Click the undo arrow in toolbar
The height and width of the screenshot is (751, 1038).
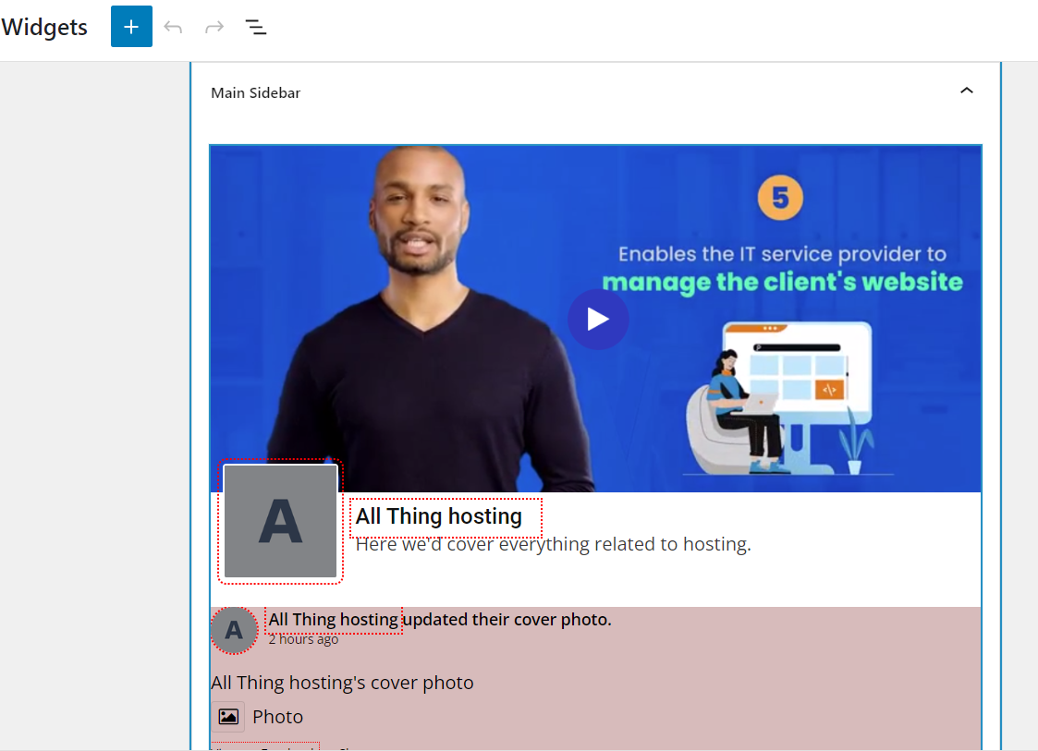173,27
